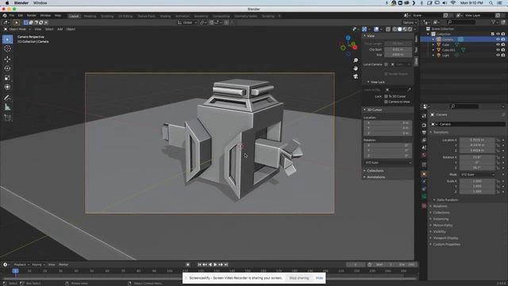Click the viewport pan hand icon

pyautogui.click(x=356, y=68)
